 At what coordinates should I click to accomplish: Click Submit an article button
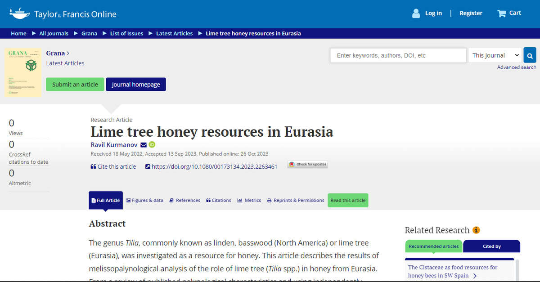75,85
